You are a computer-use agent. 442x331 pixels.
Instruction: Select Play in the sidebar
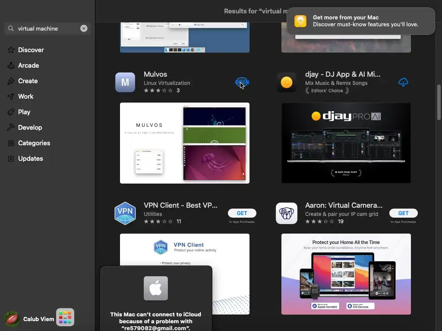pyautogui.click(x=24, y=112)
